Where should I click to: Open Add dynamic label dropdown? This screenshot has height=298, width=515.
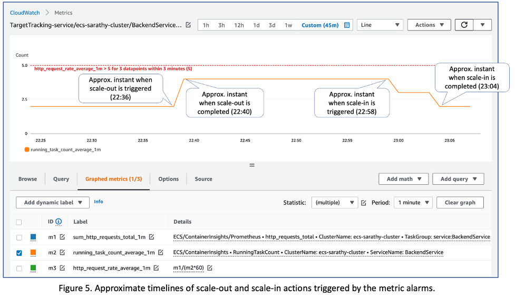click(53, 203)
